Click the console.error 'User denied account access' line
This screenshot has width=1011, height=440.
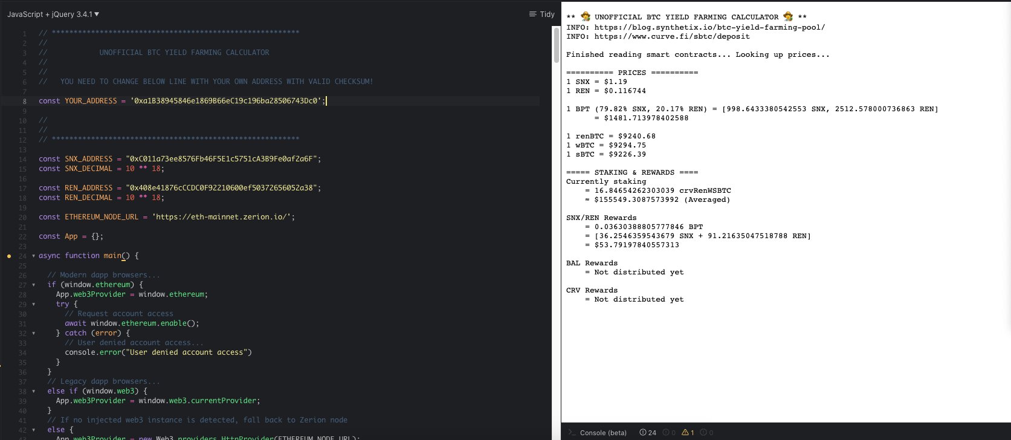point(158,352)
